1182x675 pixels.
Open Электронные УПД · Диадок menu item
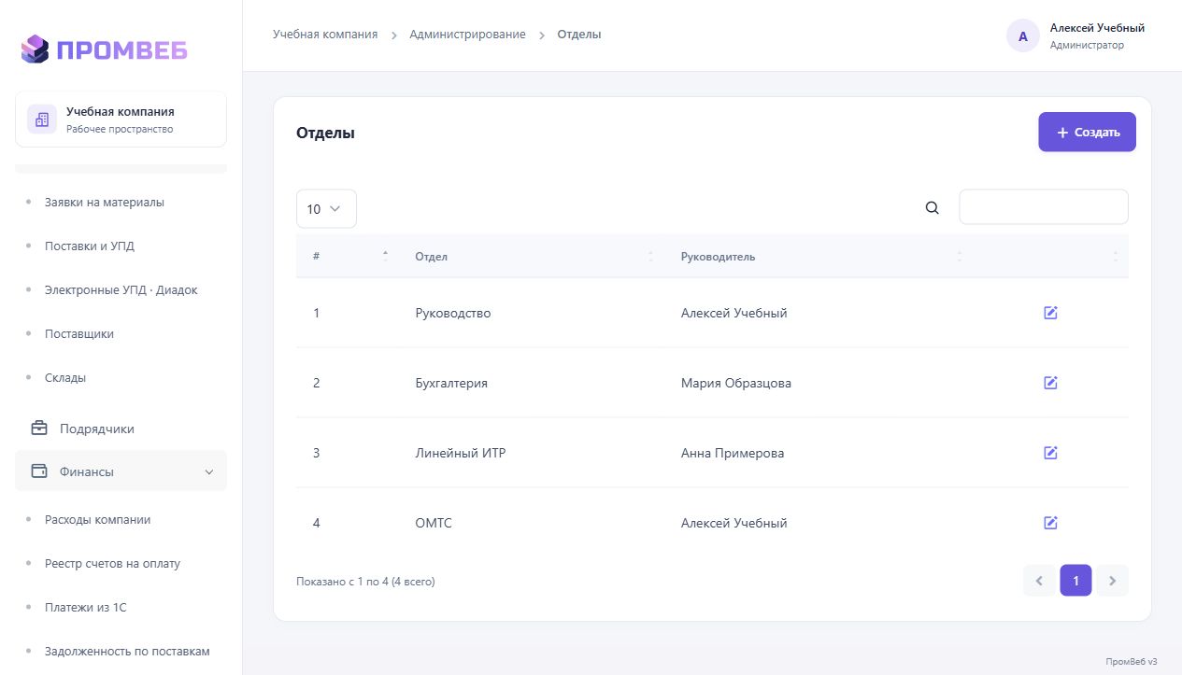pyautogui.click(x=121, y=289)
